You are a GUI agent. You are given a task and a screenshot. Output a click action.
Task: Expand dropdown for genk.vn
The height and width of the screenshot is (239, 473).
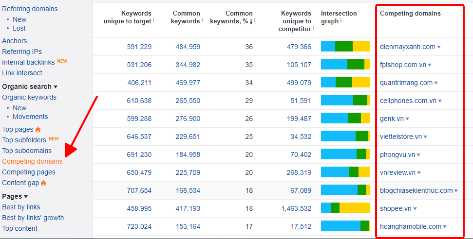(x=407, y=119)
